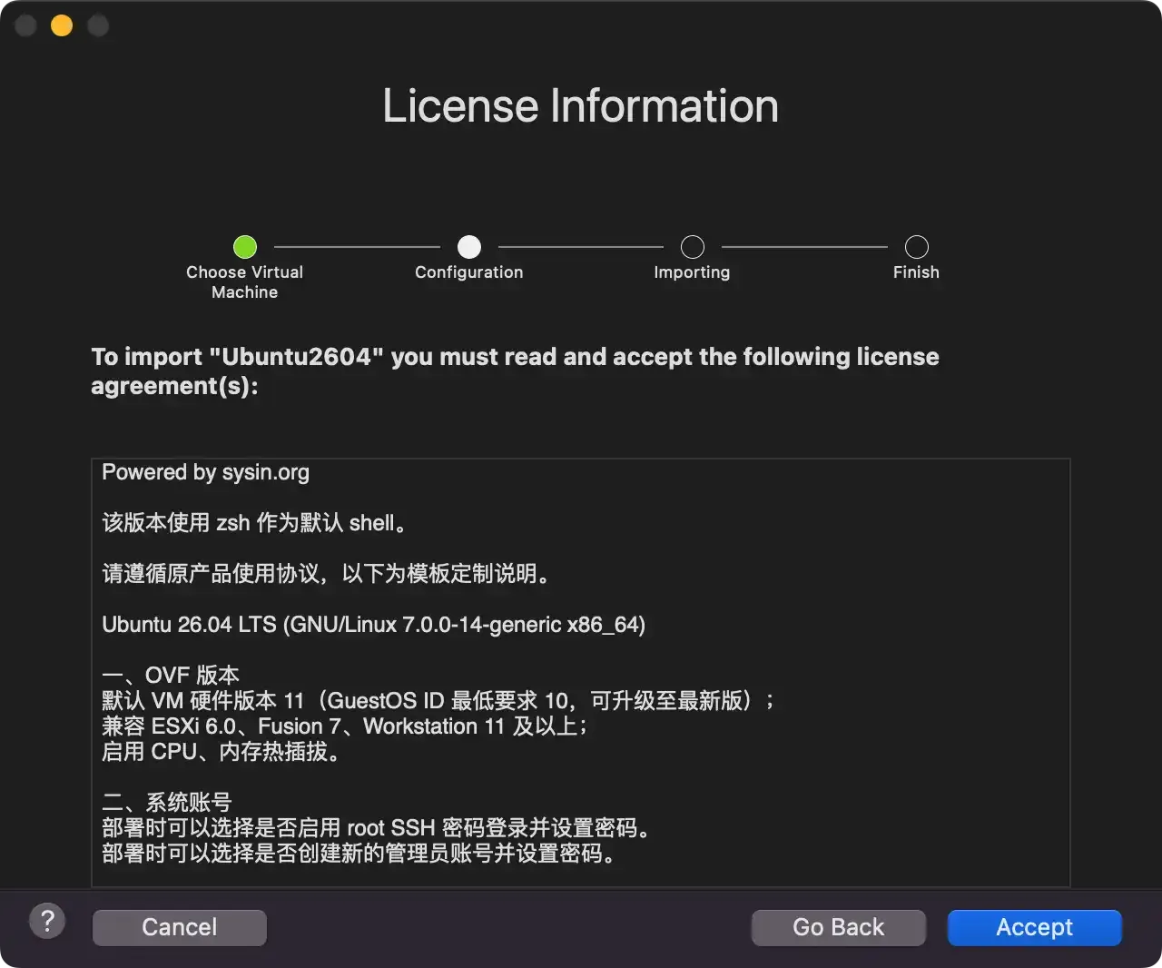Viewport: 1162px width, 968px height.
Task: Click the '创建新的管理员账号' line
Action: click(359, 854)
